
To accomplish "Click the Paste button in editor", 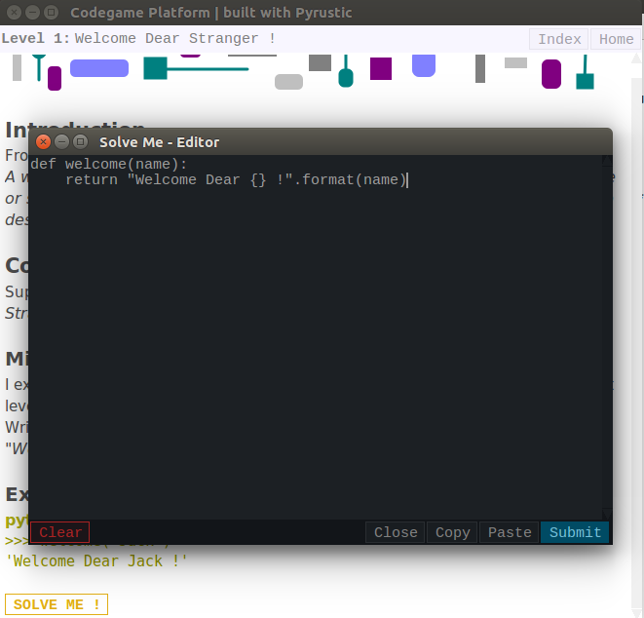I will [510, 532].
